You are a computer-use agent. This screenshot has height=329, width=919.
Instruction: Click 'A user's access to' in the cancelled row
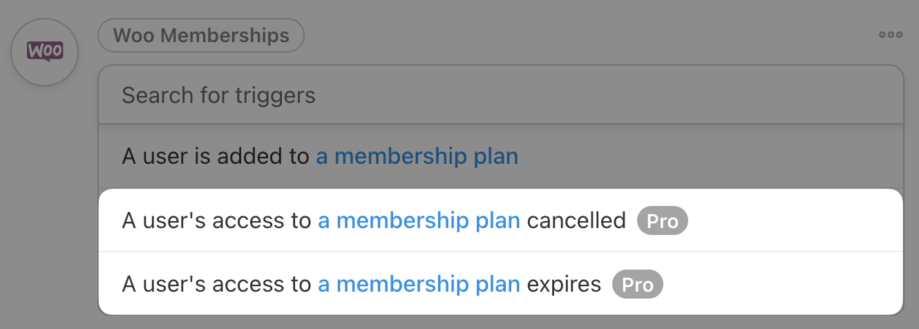[216, 221]
